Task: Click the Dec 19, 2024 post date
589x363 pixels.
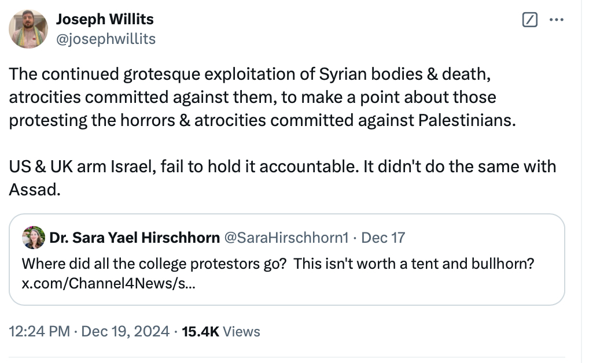Action: [125, 332]
